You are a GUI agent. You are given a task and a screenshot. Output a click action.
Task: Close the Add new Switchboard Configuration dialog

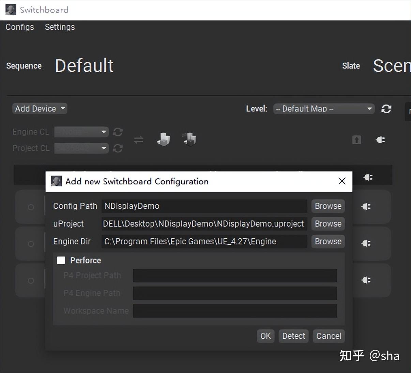coord(342,181)
